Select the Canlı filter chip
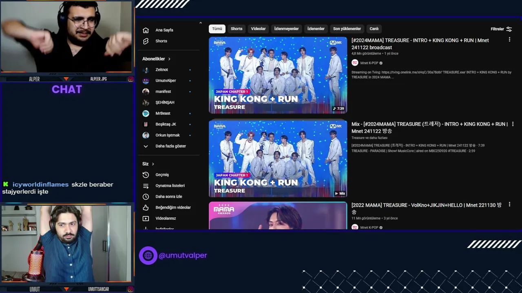Image resolution: width=522 pixels, height=293 pixels. tap(374, 29)
